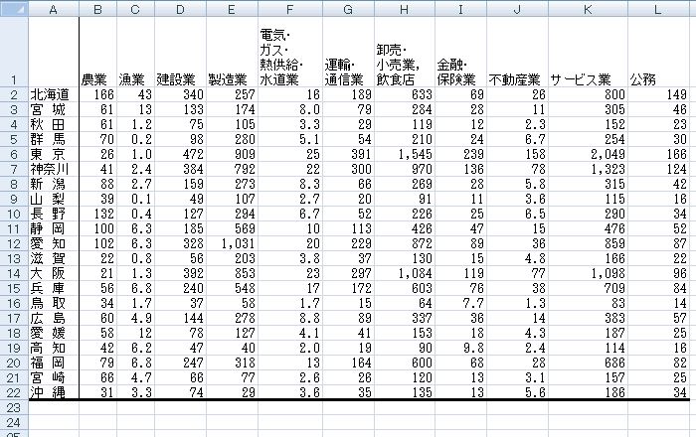This screenshot has height=437, width=696.
Task: Click the 漁業 header cell
Action: tap(136, 52)
